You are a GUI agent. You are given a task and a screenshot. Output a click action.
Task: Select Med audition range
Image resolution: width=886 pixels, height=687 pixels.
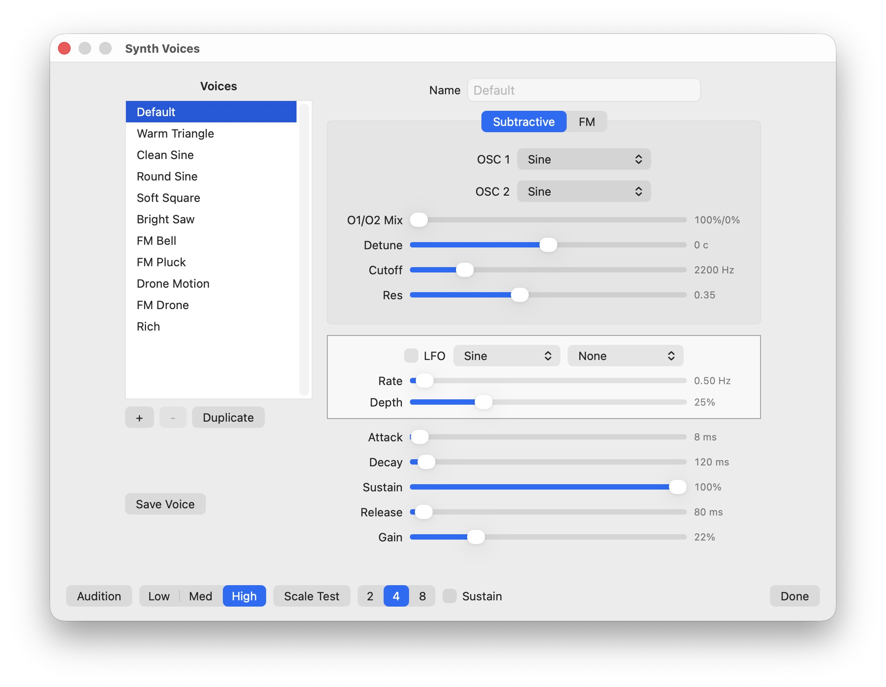[201, 596]
